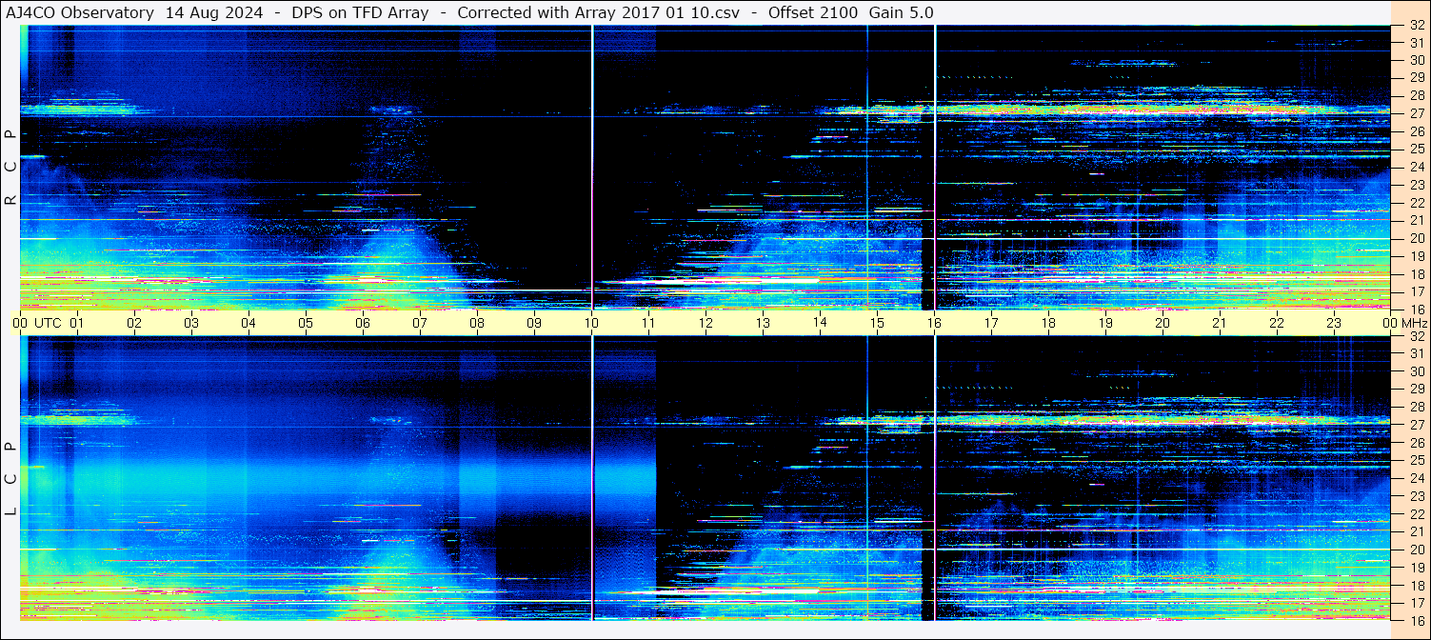Select hour marker "13" on time axis
Screen dimensions: 1431x640
(763, 323)
